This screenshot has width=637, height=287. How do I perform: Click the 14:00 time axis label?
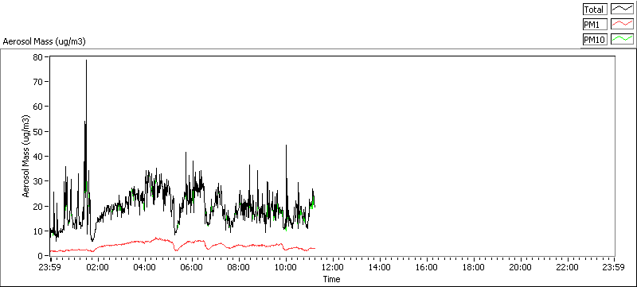380,267
